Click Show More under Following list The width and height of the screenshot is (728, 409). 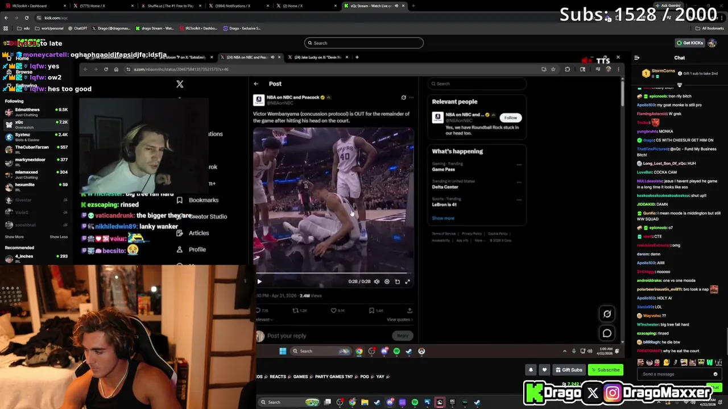[x=14, y=237]
